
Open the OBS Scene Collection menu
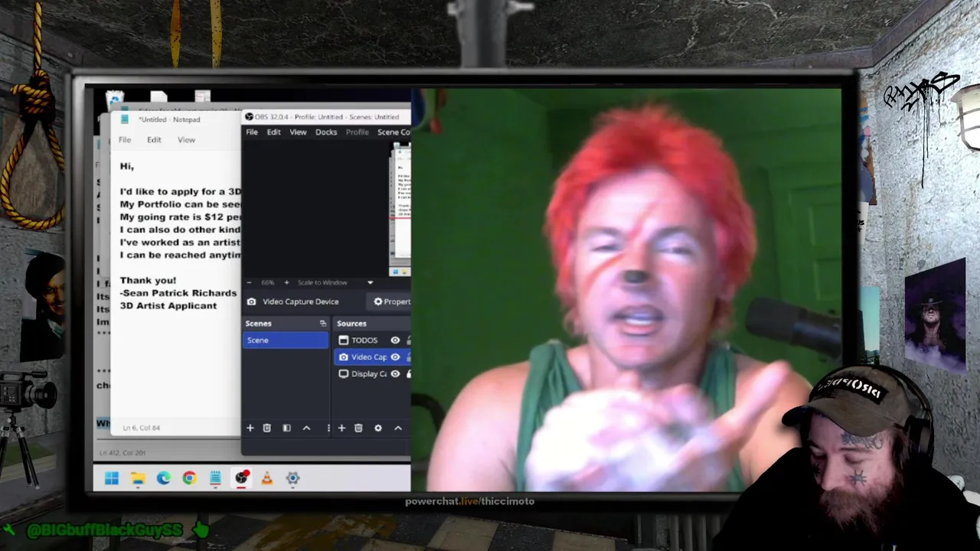pyautogui.click(x=394, y=132)
